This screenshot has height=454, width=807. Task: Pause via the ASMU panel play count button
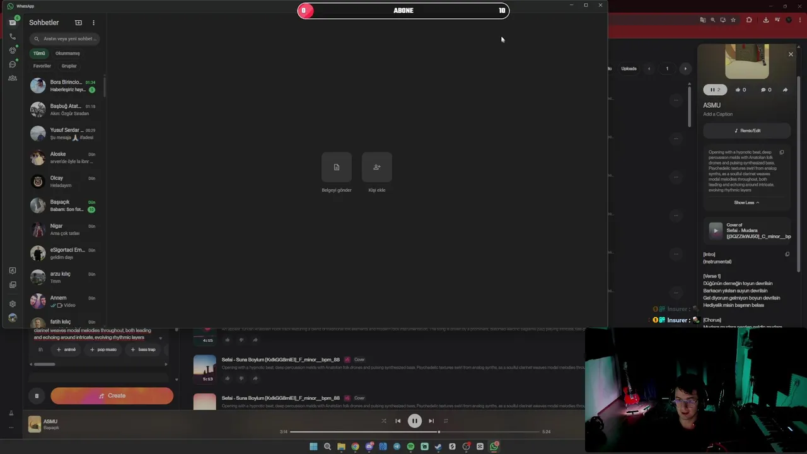715,90
